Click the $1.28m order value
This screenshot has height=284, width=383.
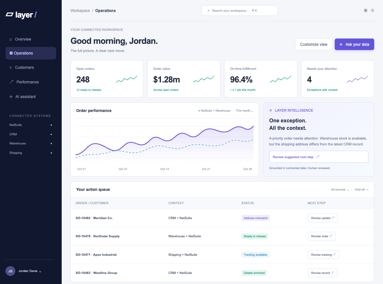pos(167,80)
